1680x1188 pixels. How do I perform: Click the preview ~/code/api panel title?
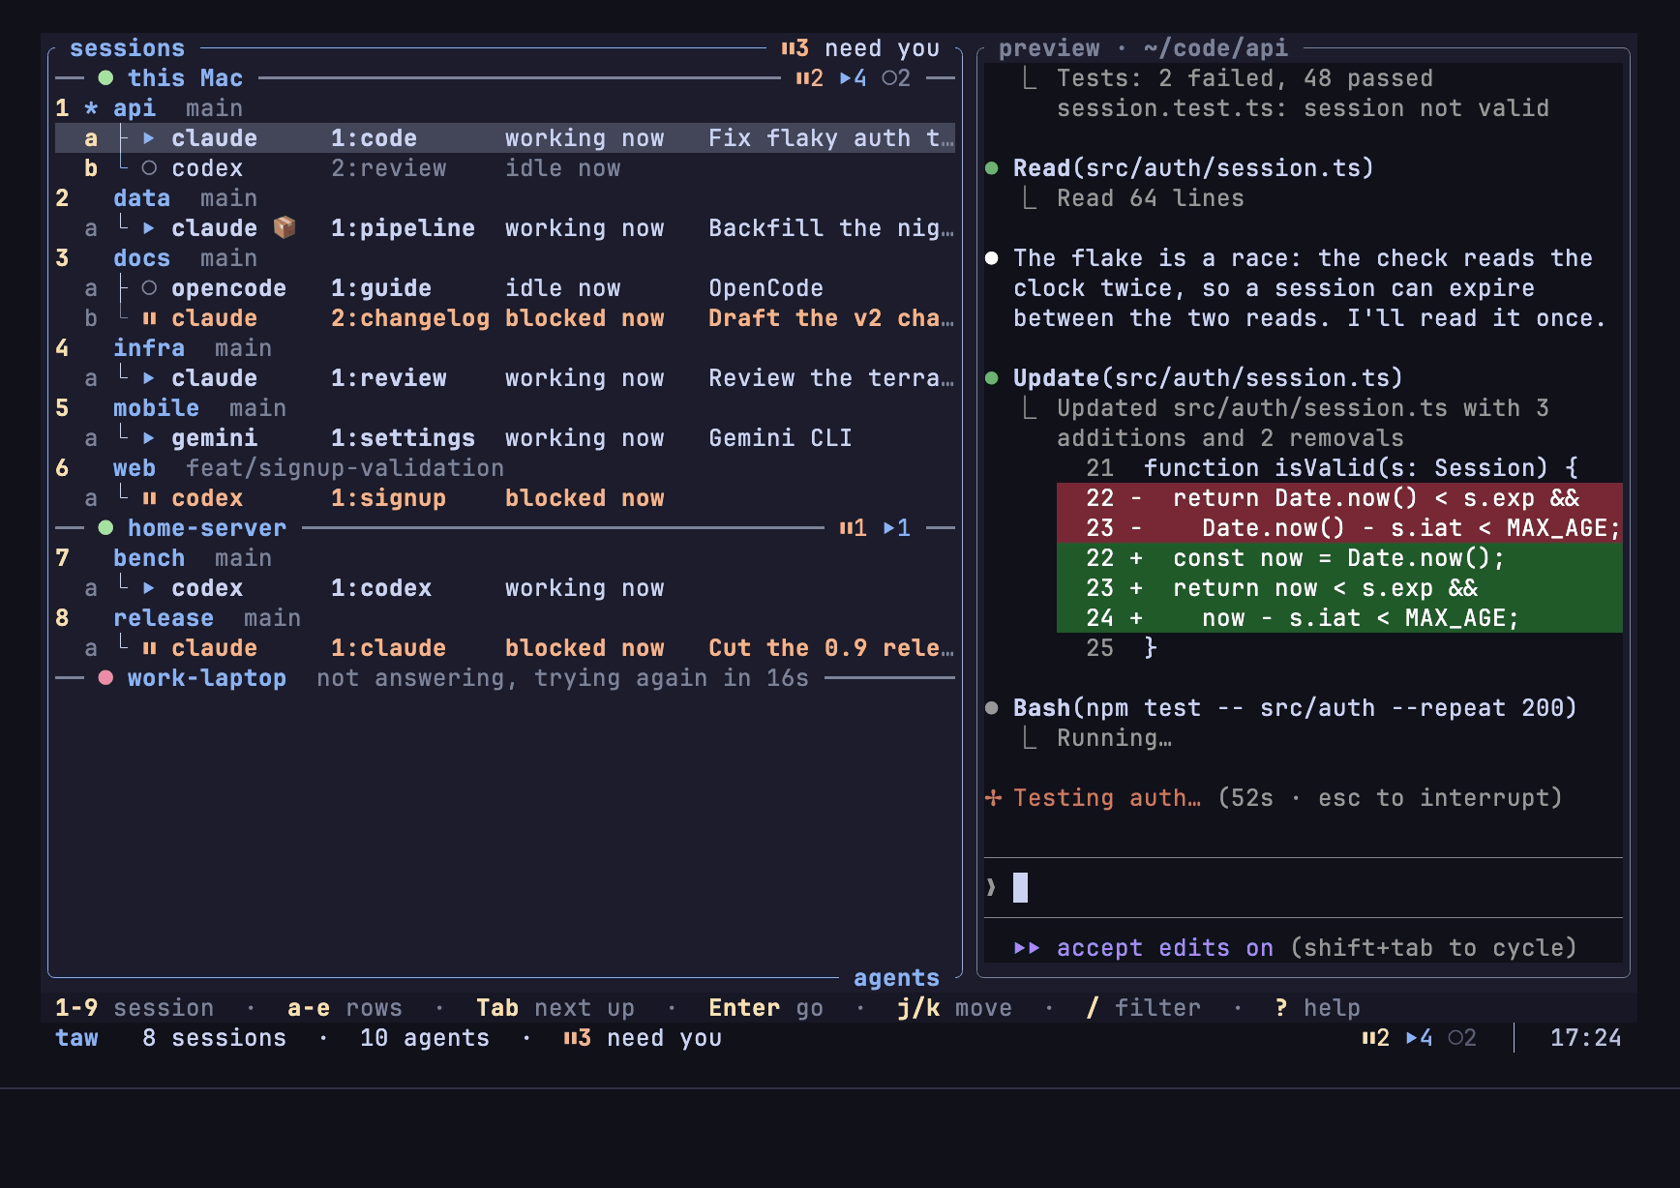click(1143, 48)
